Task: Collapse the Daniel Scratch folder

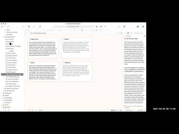Action: [3, 37]
